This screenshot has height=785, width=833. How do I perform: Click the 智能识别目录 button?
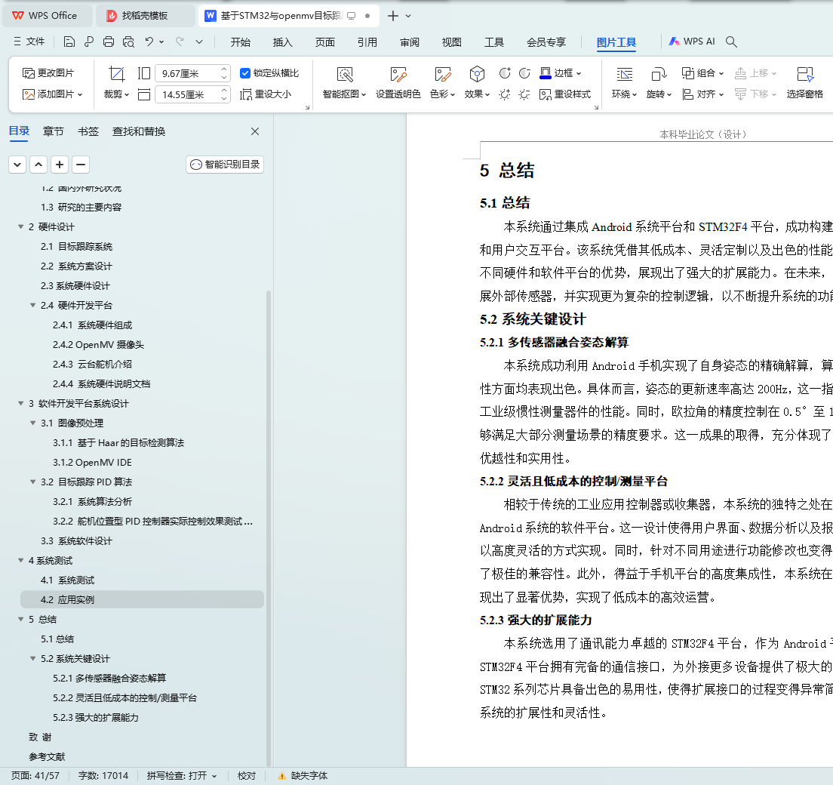click(225, 165)
